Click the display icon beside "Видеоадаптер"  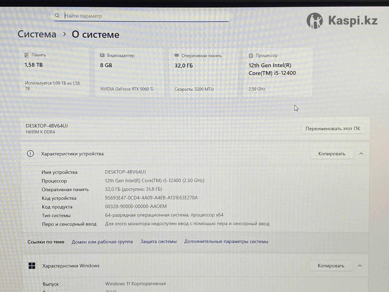point(102,55)
